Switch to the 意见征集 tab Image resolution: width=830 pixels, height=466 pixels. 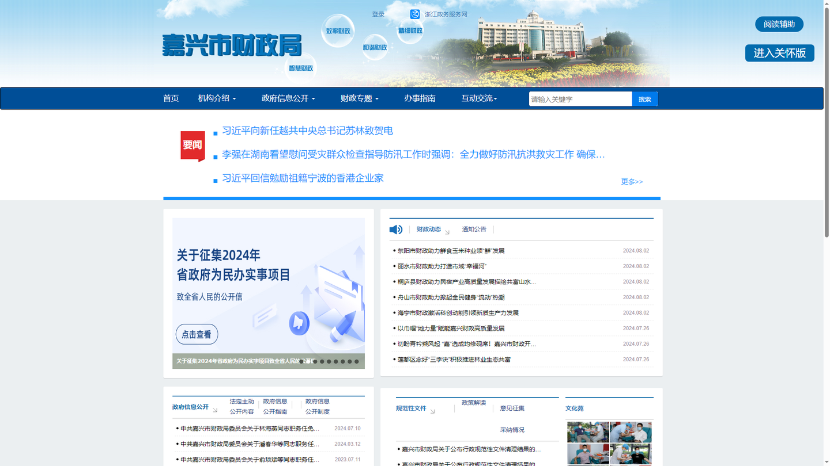point(512,408)
